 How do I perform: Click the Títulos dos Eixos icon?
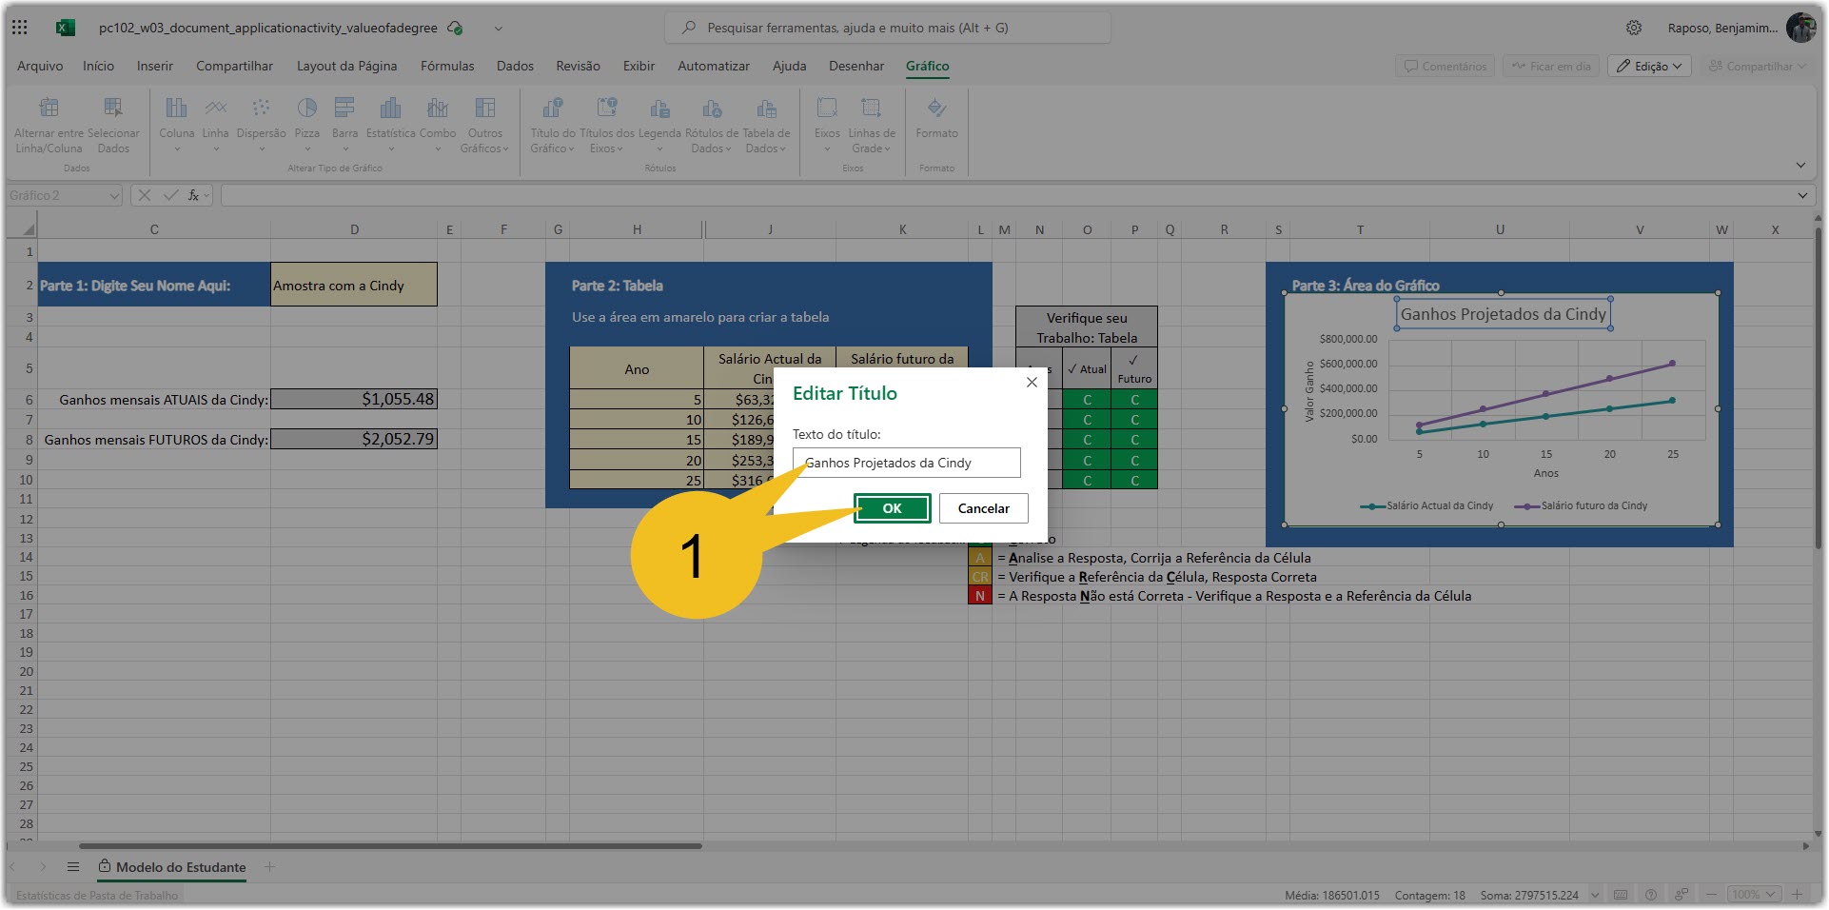click(606, 108)
